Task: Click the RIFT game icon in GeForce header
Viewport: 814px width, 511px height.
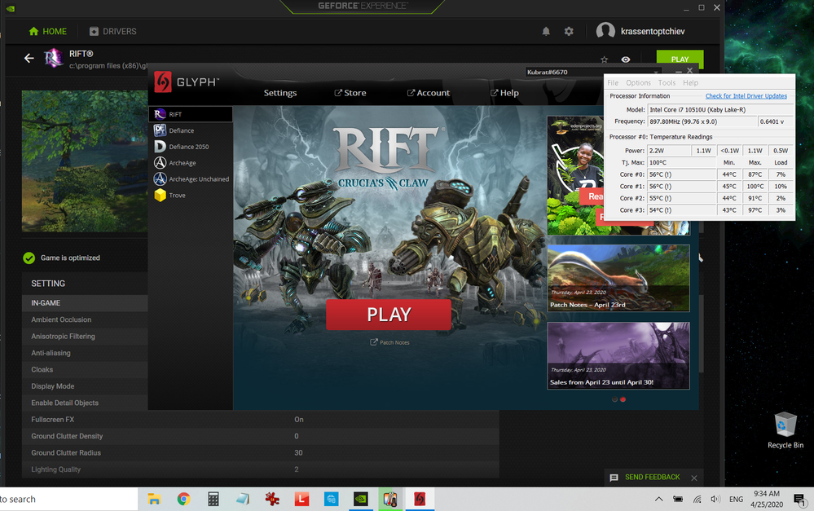Action: (54, 58)
